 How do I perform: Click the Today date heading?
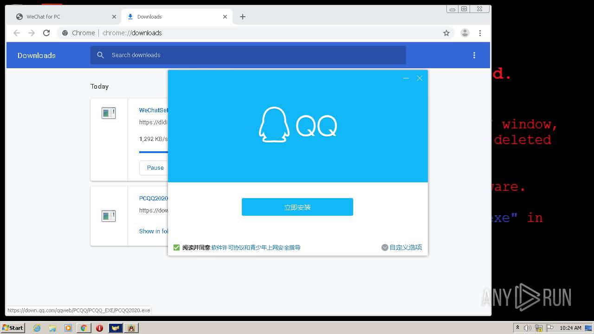tap(99, 86)
